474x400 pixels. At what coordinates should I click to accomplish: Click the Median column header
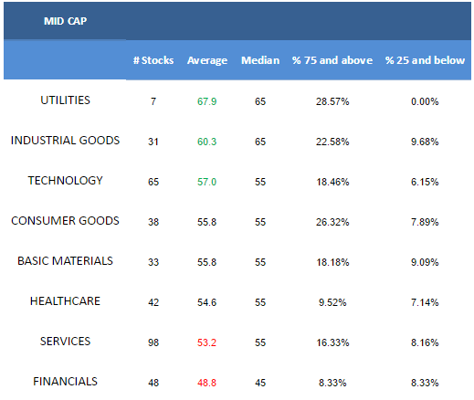[260, 60]
